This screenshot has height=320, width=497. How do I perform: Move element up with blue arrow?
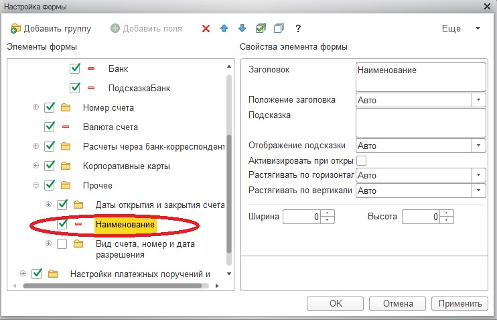coord(224,29)
